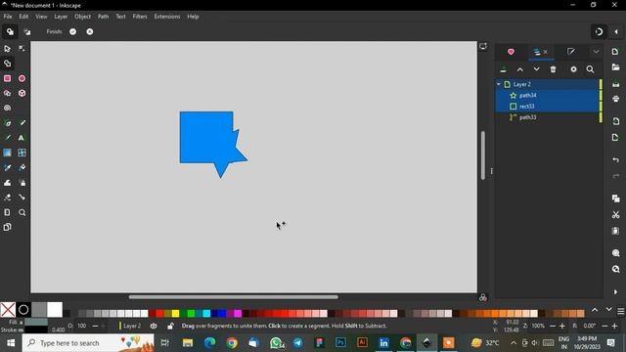
Task: Select the Gradient tool
Action: [x=7, y=153]
